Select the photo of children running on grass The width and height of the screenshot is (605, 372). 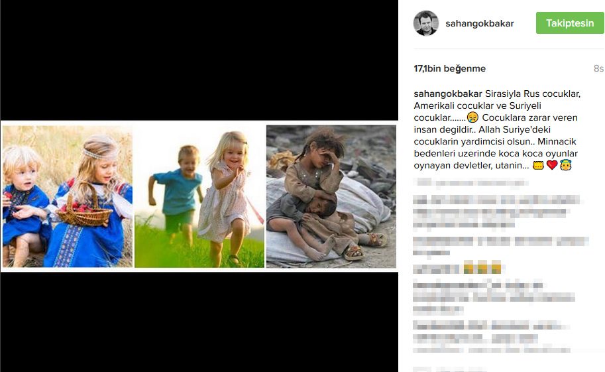pos(199,196)
